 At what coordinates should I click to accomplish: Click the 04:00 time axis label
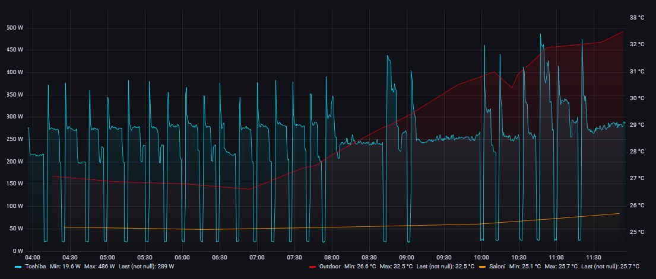point(33,257)
